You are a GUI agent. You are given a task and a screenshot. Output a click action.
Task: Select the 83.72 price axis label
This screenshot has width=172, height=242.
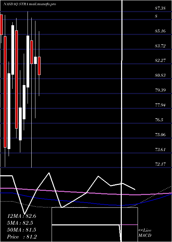[x=160, y=46]
